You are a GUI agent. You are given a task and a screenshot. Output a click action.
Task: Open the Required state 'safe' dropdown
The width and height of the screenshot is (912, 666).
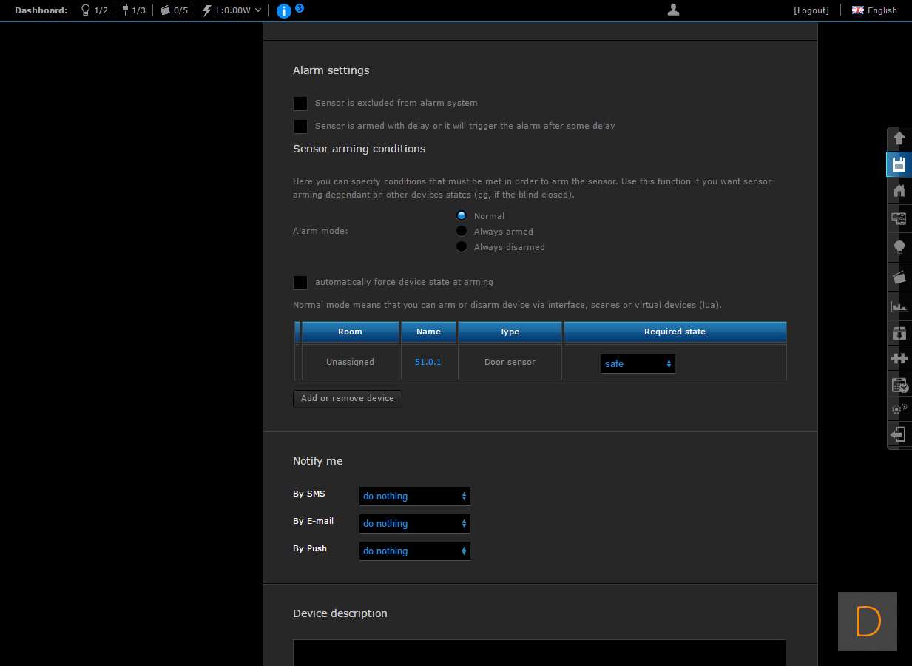point(638,364)
